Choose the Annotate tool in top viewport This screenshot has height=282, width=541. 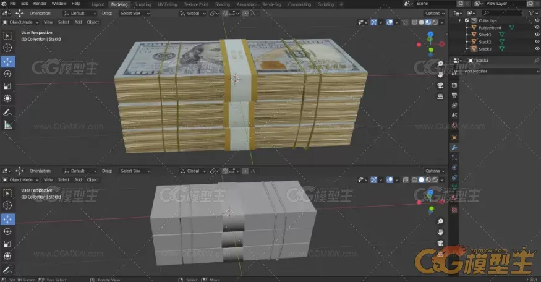point(7,113)
